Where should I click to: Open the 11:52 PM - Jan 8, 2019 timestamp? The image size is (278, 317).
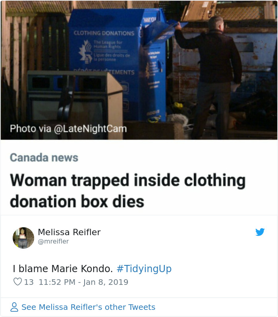[x=83, y=282]
